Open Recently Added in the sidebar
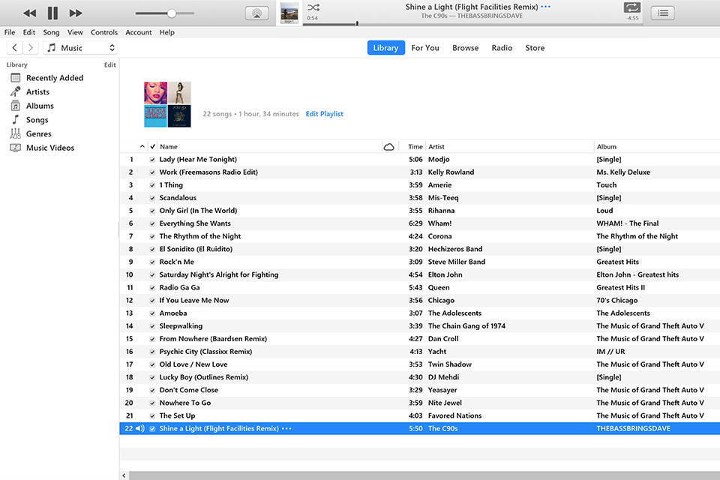 [x=56, y=77]
